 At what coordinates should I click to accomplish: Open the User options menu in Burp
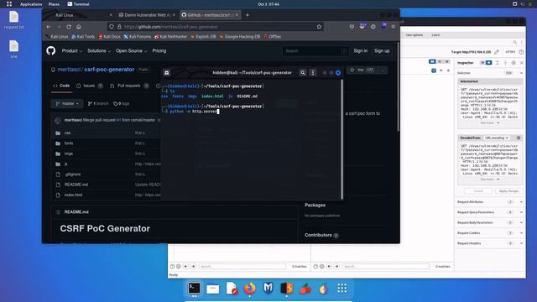click(x=414, y=35)
